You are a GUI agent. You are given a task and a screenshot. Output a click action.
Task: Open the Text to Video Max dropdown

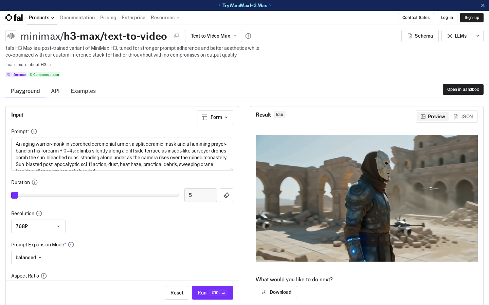coord(214,36)
